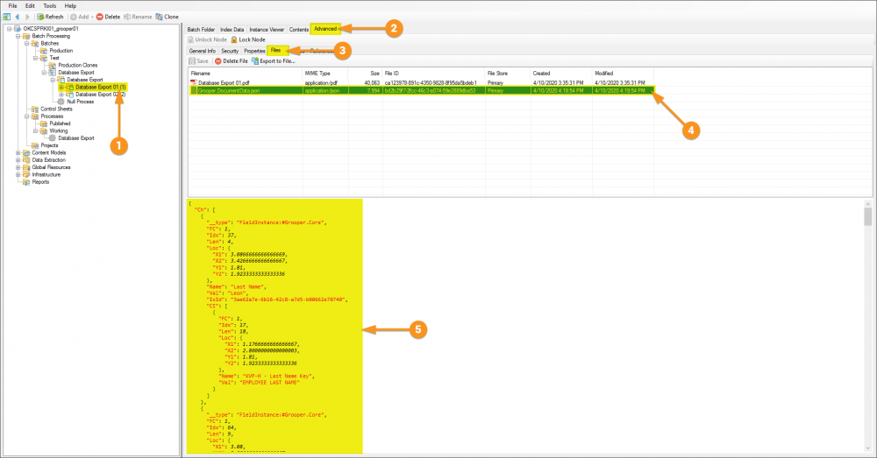The height and width of the screenshot is (458, 877).
Task: Select the Database Export 01.pdf file row
Action: pyautogui.click(x=421, y=82)
